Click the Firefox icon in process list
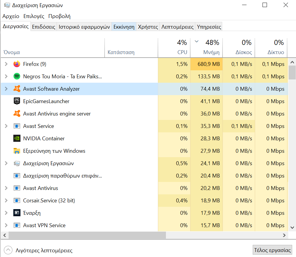This screenshot has width=296, height=257. [17, 64]
